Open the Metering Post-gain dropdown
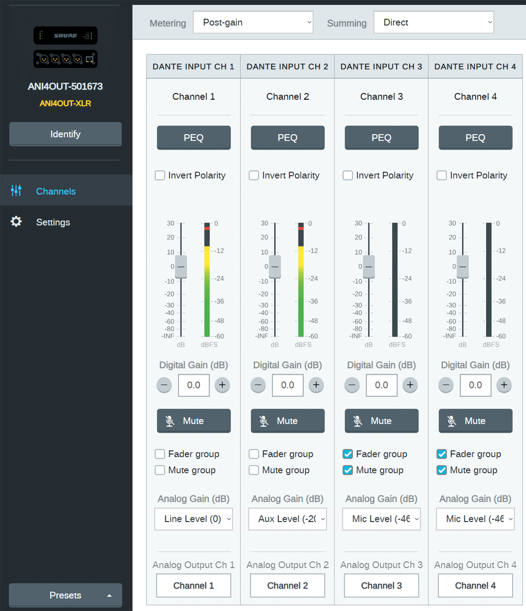Image resolution: width=526 pixels, height=611 pixels. (253, 23)
